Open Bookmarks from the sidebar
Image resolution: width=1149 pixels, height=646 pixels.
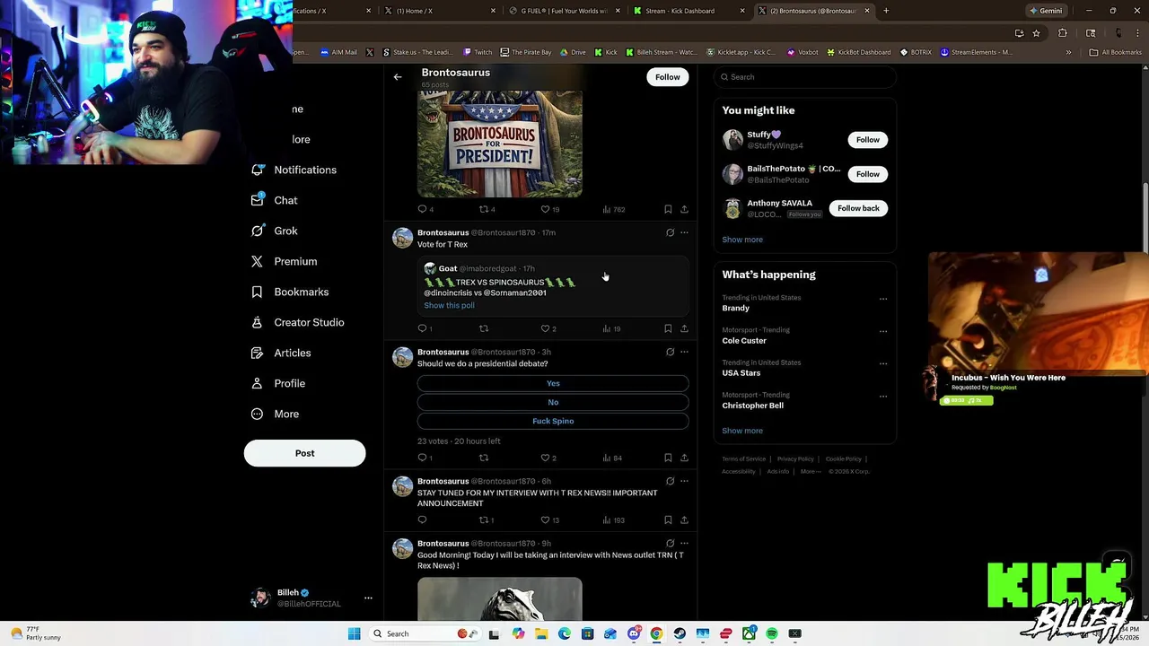click(x=289, y=292)
